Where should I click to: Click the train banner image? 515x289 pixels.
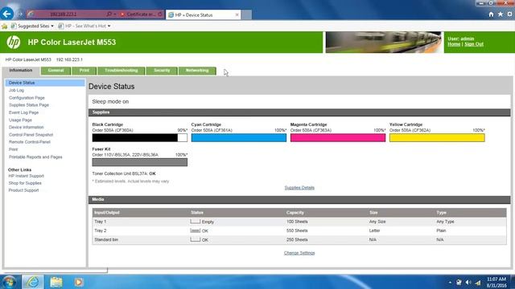(383, 43)
